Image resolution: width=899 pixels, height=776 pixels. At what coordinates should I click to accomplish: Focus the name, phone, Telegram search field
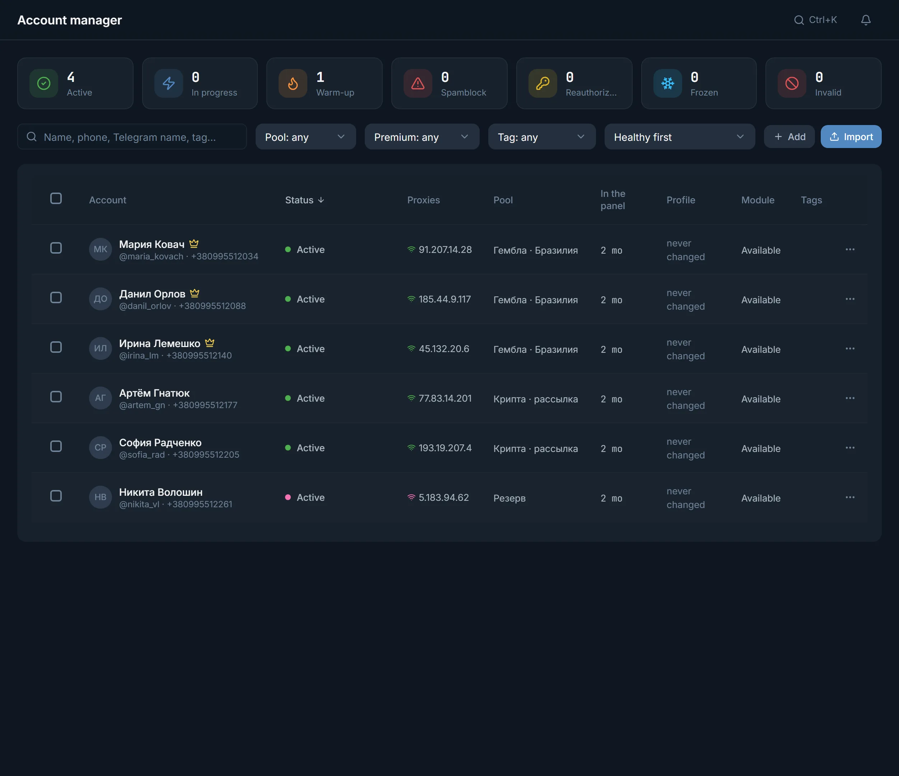pyautogui.click(x=132, y=137)
